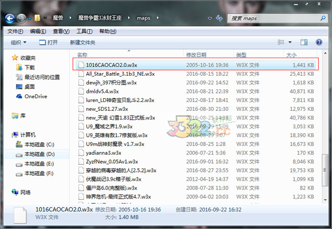Change view with the view icon

pos(281,42)
